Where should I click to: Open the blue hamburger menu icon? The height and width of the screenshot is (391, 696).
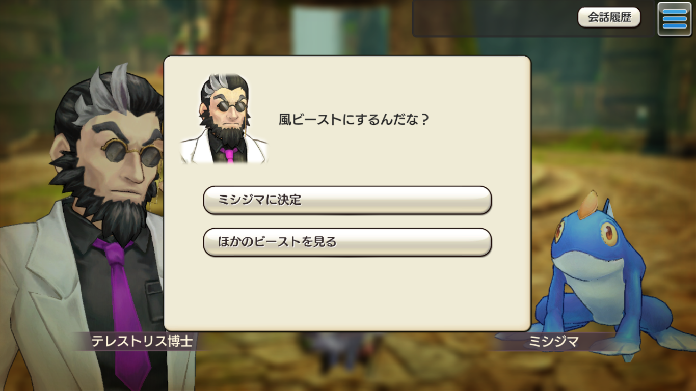tap(674, 19)
